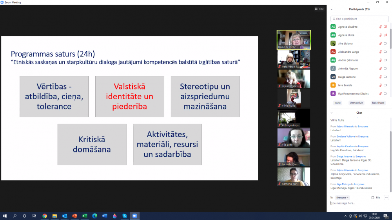Open the 'Everyone' recipient dropdown
The height and width of the screenshot is (220, 392).
(x=342, y=198)
